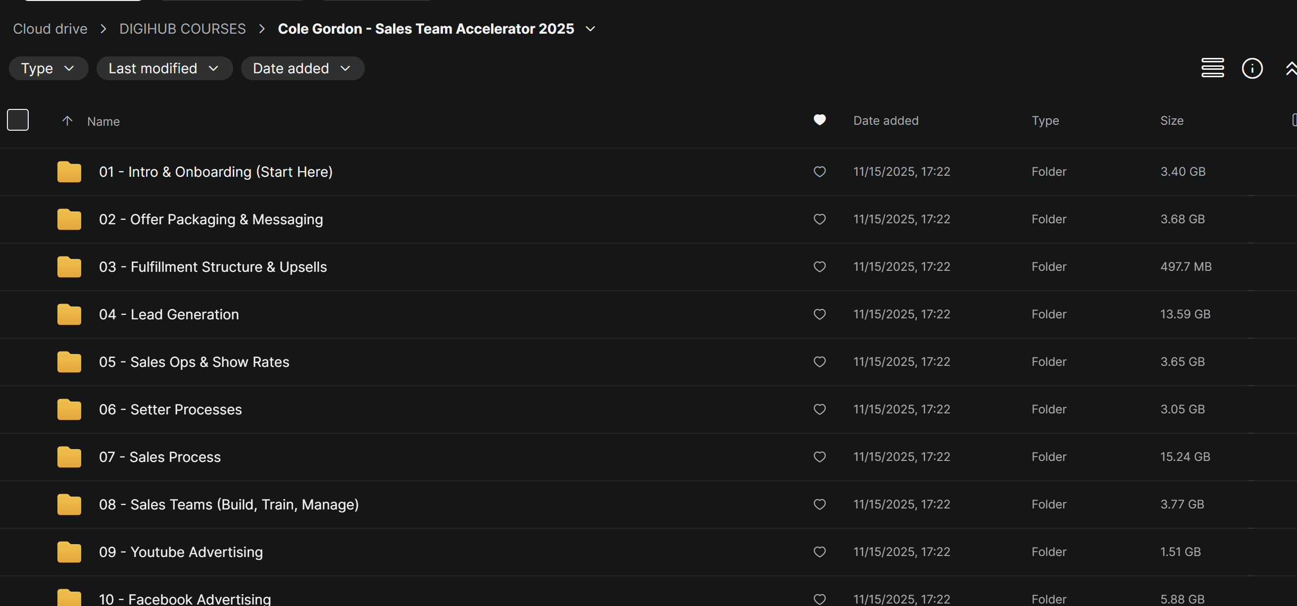Open the info panel icon
This screenshot has width=1297, height=606.
1251,68
